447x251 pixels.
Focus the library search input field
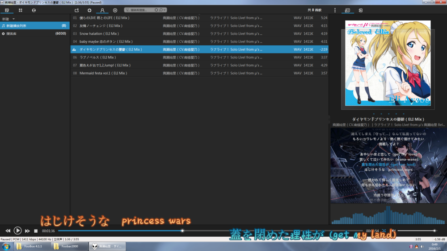point(142,10)
